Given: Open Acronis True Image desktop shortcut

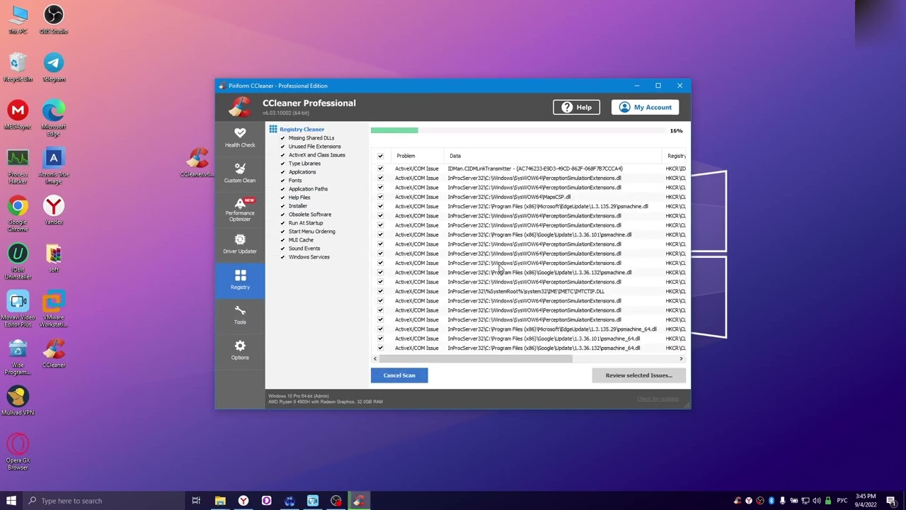Looking at the screenshot, I should coord(54,166).
